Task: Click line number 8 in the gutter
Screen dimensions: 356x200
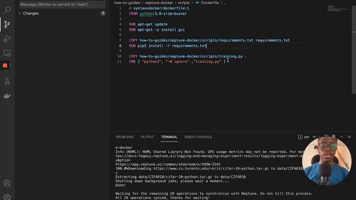Action: point(120,46)
